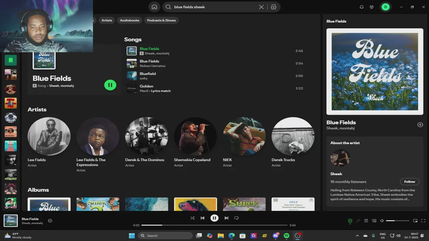Clear the search field with the X icon
The width and height of the screenshot is (429, 241).
[261, 7]
